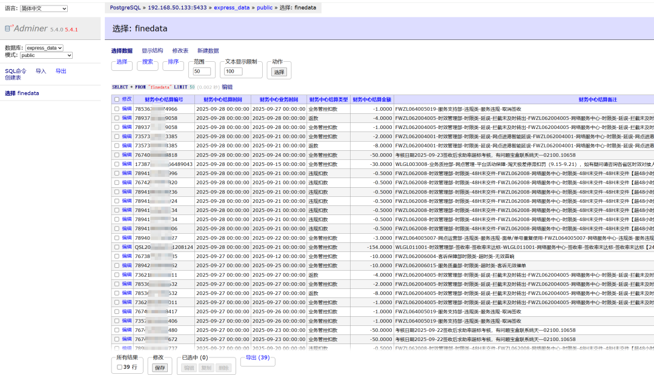This screenshot has height=375, width=654.
Task: Check the row with business time 2025-09-12
Action: [x=117, y=256]
